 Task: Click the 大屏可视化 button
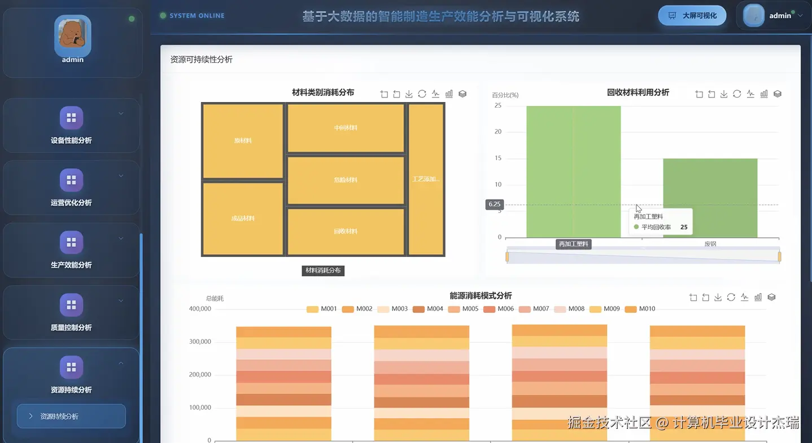coord(692,15)
